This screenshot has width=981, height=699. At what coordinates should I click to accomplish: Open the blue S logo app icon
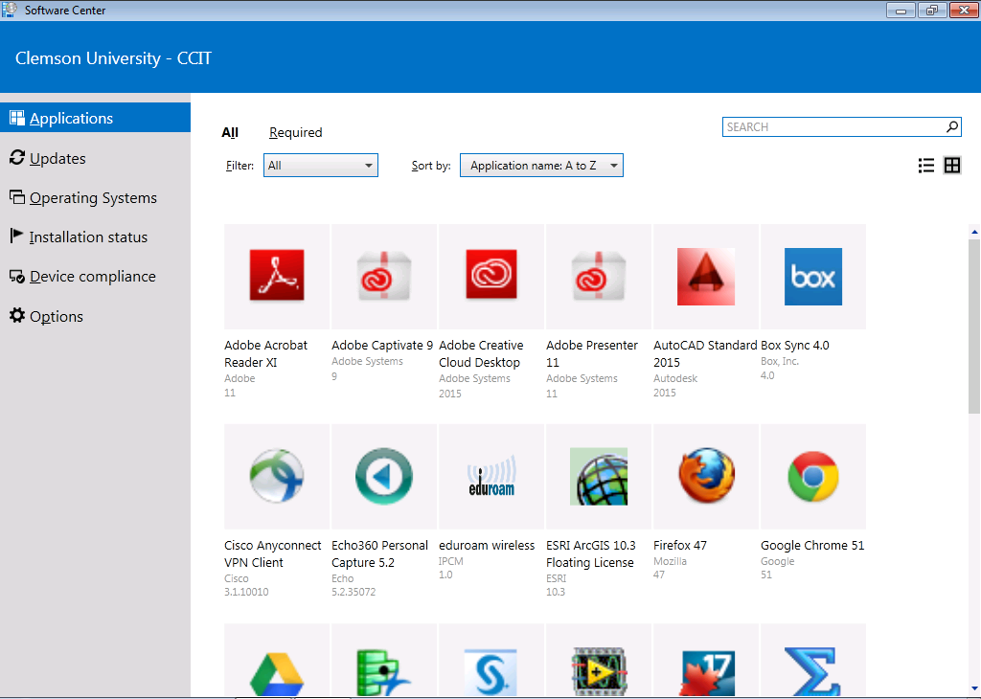click(x=491, y=673)
